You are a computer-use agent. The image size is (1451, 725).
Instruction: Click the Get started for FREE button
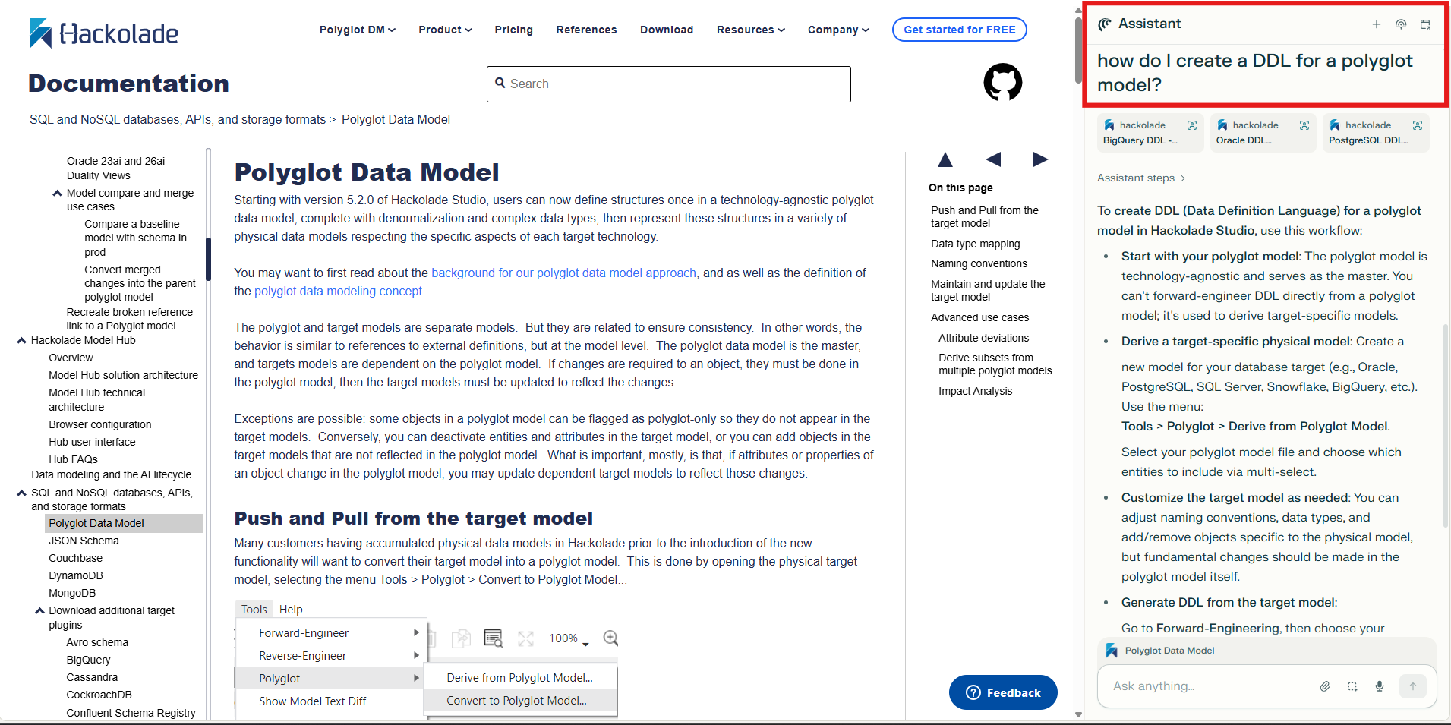tap(959, 30)
